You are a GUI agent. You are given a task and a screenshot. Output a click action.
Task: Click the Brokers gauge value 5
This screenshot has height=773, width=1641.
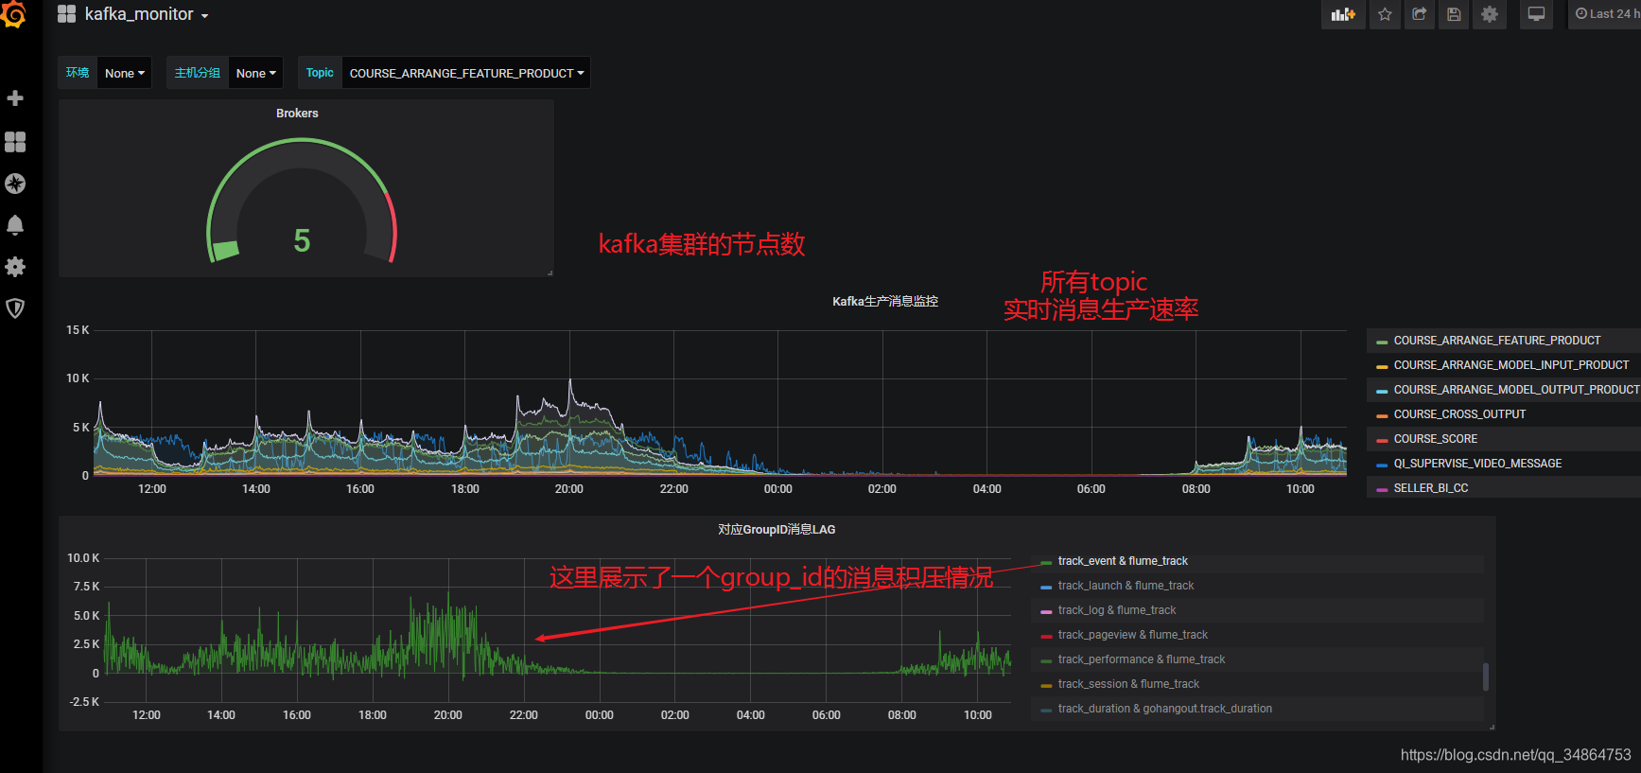[302, 241]
